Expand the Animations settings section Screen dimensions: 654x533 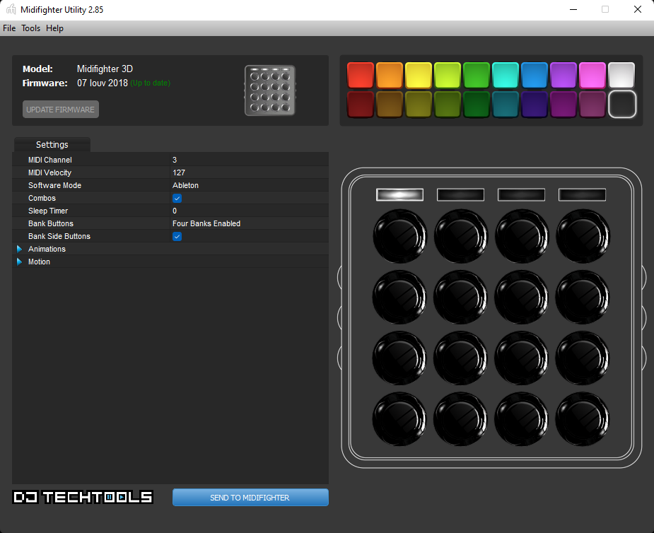19,250
